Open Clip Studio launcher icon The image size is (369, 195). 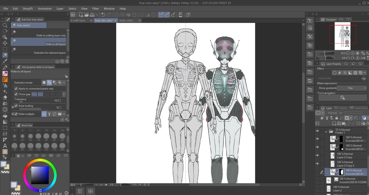[73, 14]
